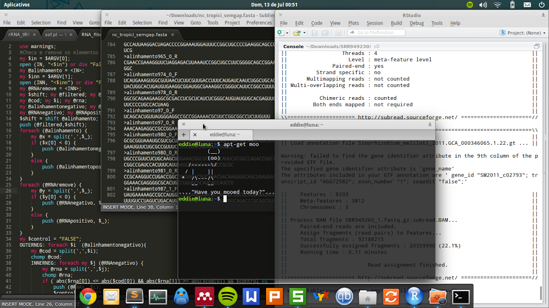
Task: Open the Session menu in RStudio
Action: pyautogui.click(x=374, y=23)
